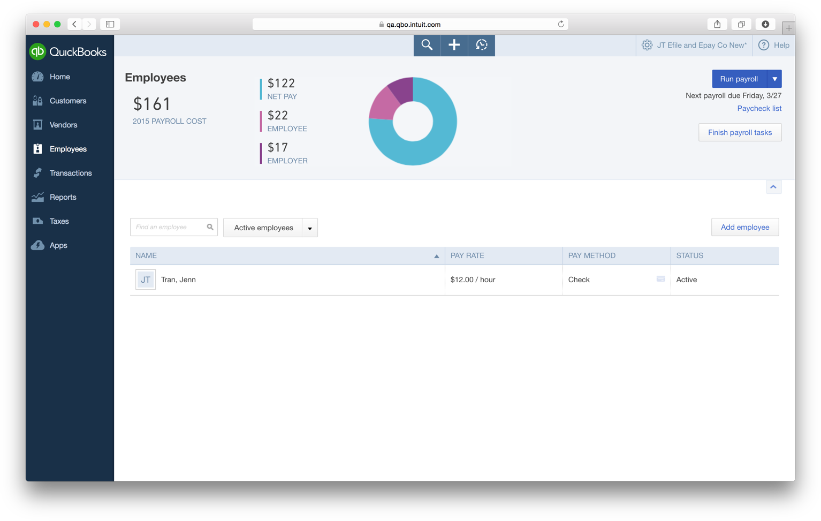
Task: Click the Home sidebar icon
Action: point(37,77)
